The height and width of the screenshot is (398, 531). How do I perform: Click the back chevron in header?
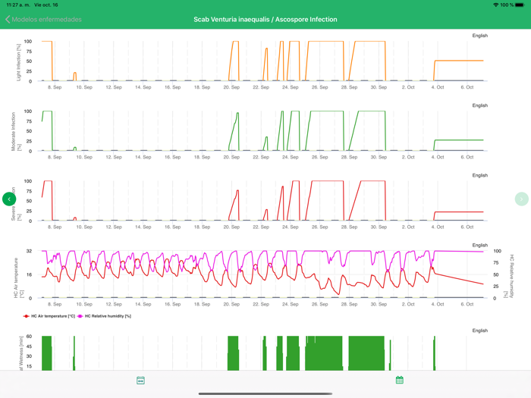pos(8,19)
